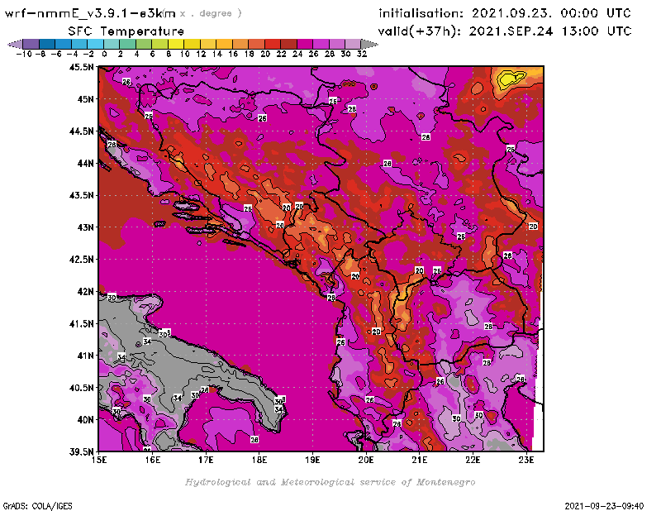Click the red legend swatch between 20 and 22

coord(273,44)
